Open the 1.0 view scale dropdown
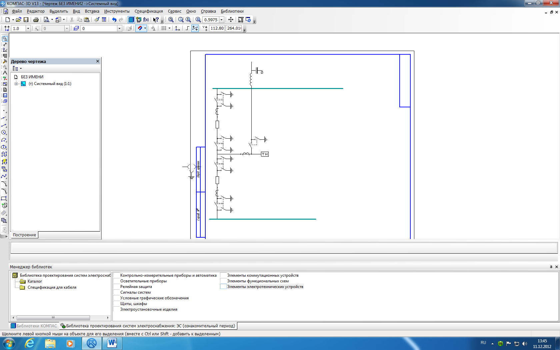 click(28, 29)
